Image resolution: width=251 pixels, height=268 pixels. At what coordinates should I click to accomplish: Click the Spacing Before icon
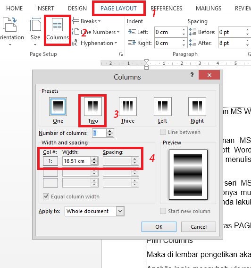192,32
